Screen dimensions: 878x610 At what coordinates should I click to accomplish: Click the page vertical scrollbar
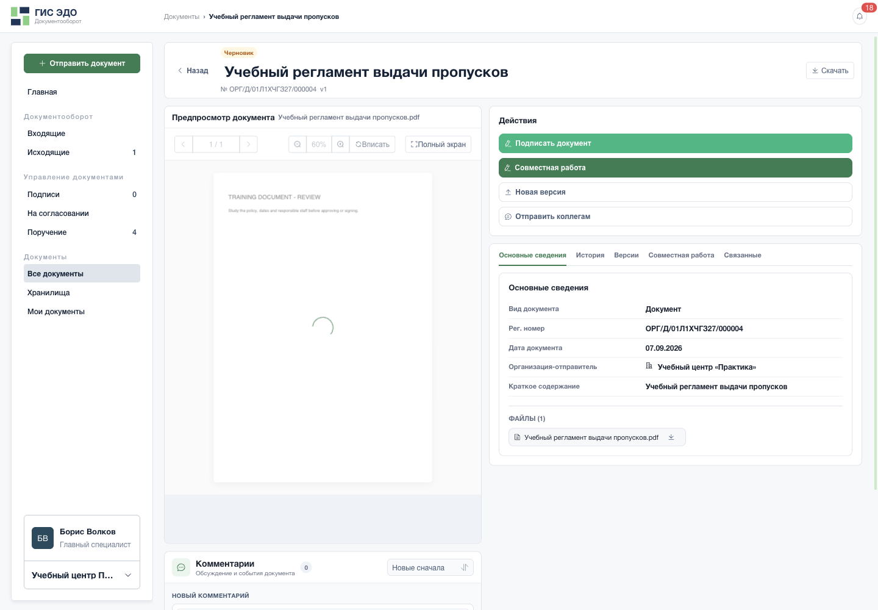876,262
